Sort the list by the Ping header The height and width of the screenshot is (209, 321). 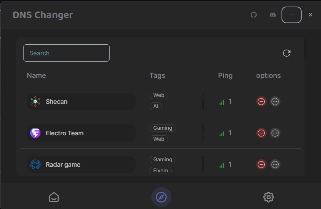click(225, 75)
